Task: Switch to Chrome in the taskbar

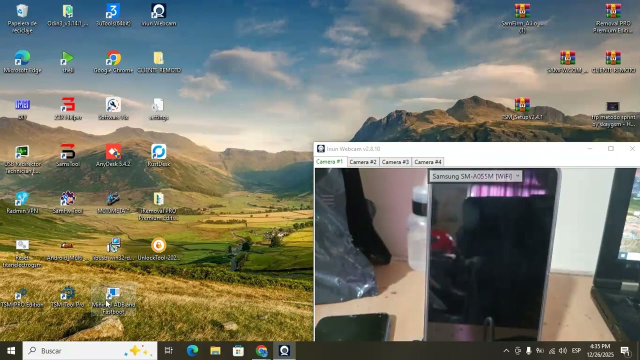Action: [261, 351]
